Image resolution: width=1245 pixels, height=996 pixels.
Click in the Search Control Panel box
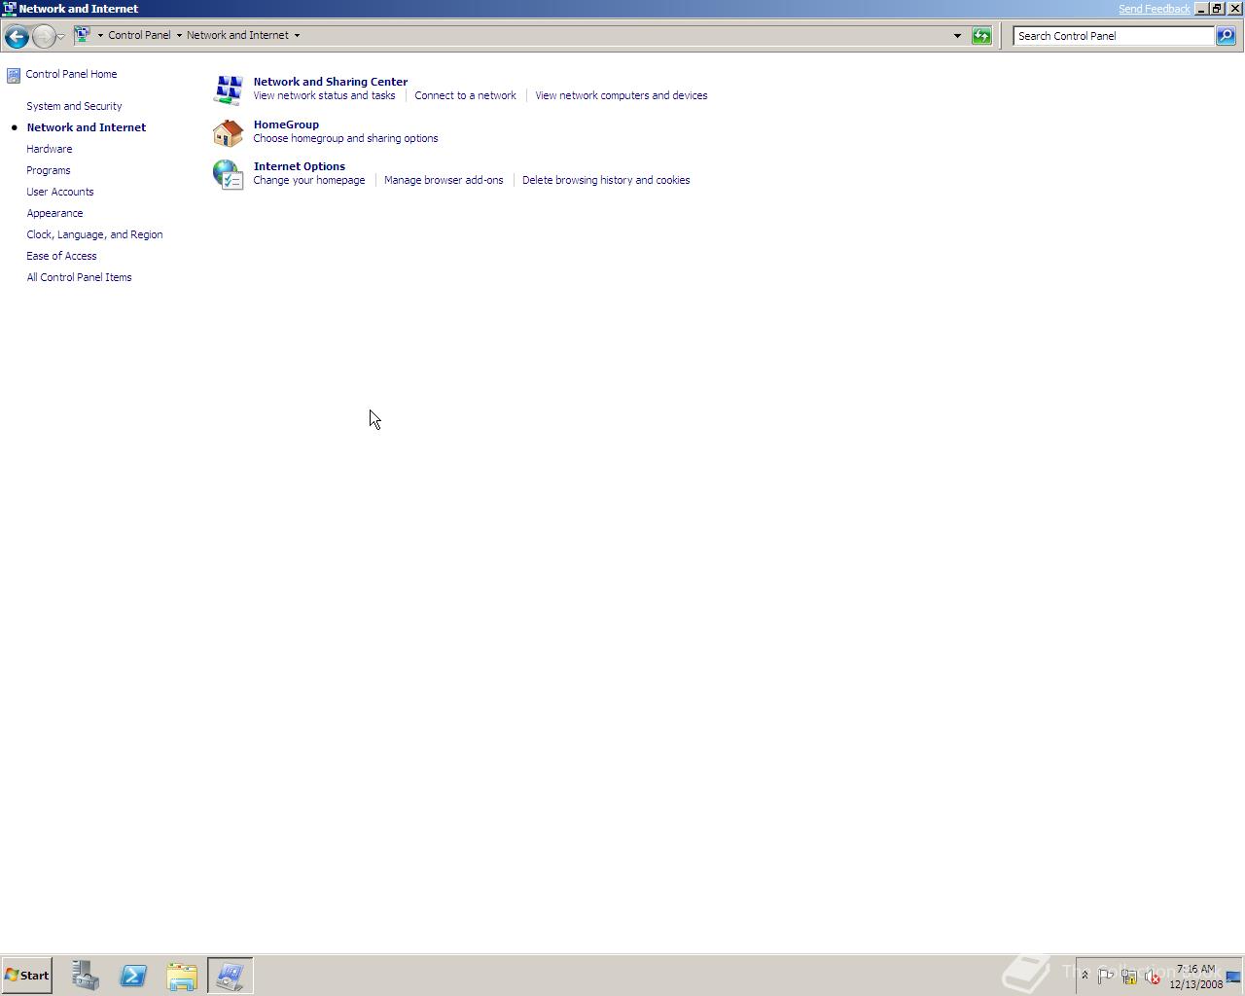1114,36
